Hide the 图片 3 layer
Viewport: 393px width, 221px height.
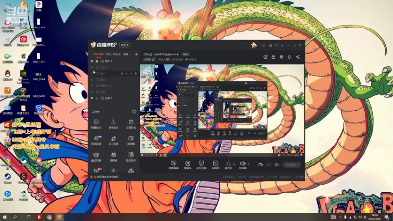(92, 61)
